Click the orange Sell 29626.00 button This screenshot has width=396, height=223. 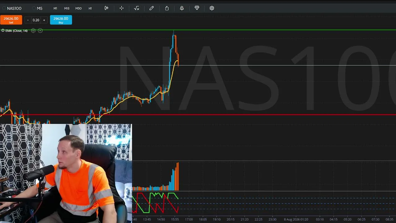pyautogui.click(x=11, y=20)
